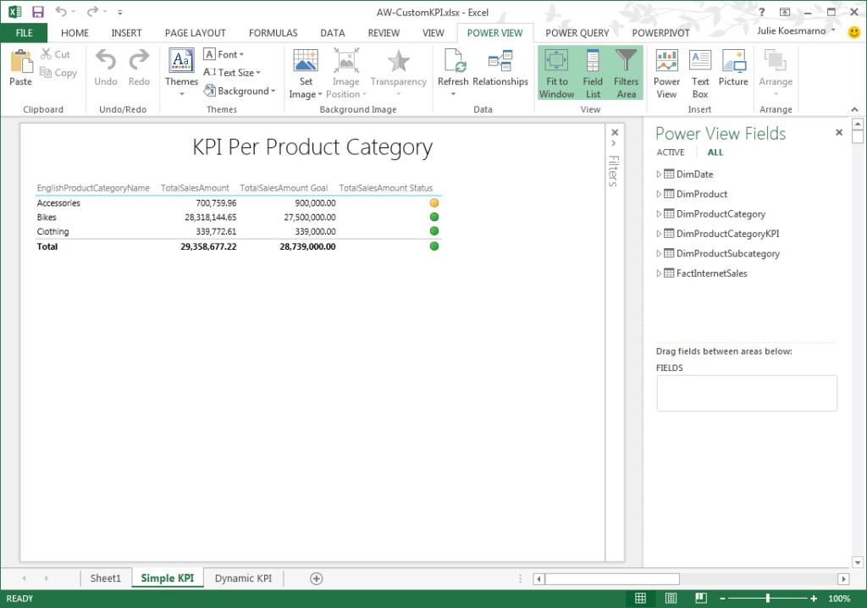The image size is (867, 608).
Task: Click the Transparency star icon
Action: click(x=398, y=61)
